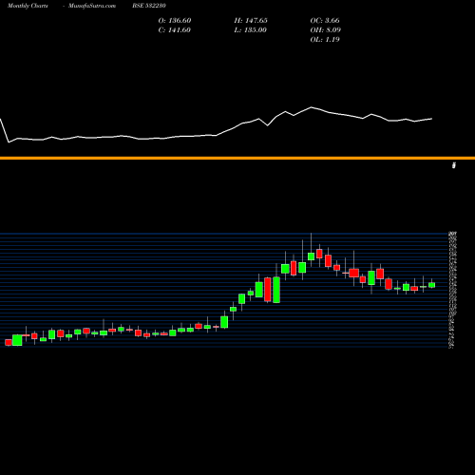Click the OC: 3.66 value
The width and height of the screenshot is (475, 475).
(x=325, y=21)
